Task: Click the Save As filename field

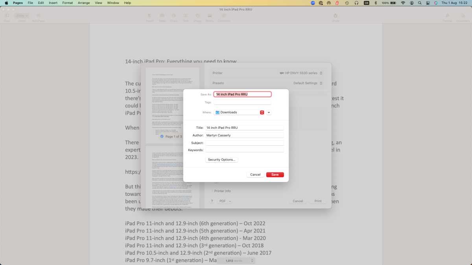Action: pos(242,94)
